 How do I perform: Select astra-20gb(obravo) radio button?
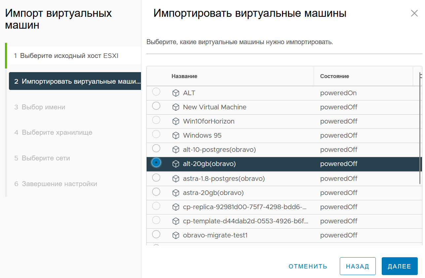pos(156,192)
